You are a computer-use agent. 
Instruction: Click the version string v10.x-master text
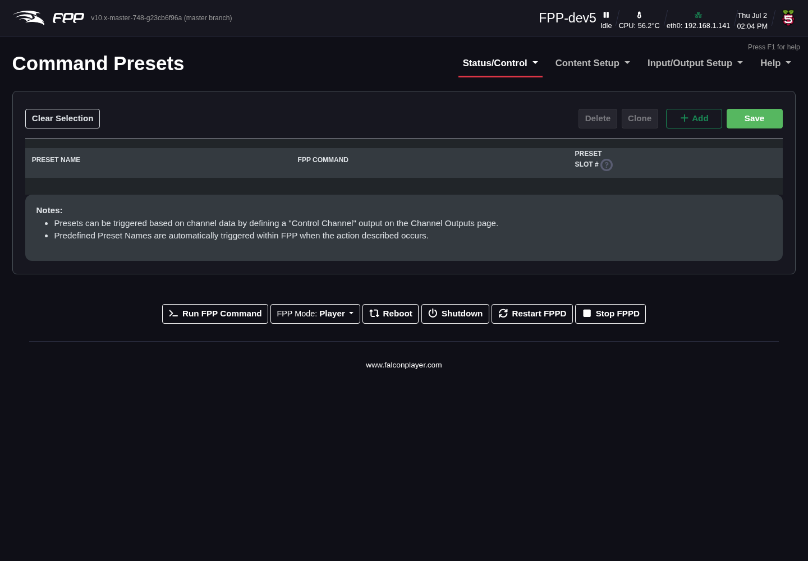coord(162,18)
